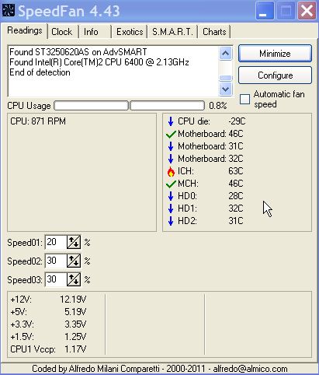Click the green checkmark beside Motherboard 46C
319x375 pixels.
point(171,134)
